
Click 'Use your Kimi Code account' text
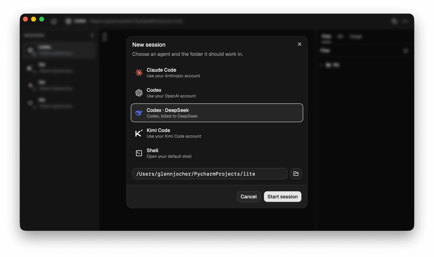(x=174, y=137)
